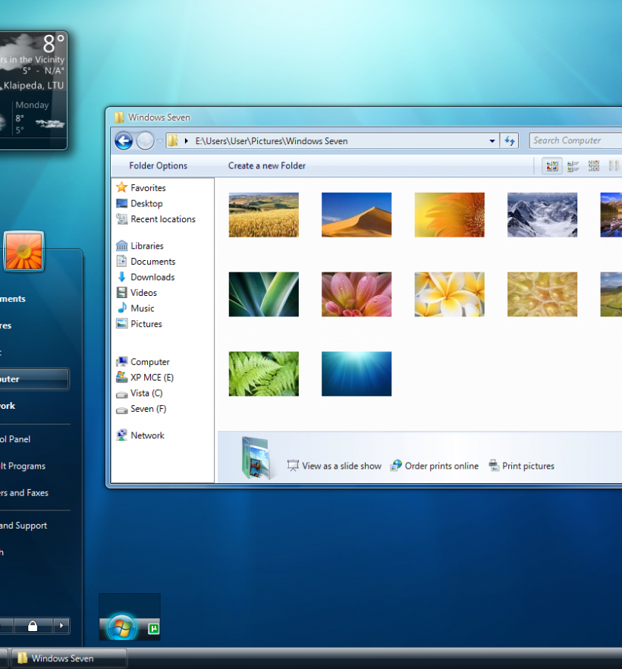This screenshot has width=622, height=669.
Task: Click the Back navigation arrow
Action: 124,140
